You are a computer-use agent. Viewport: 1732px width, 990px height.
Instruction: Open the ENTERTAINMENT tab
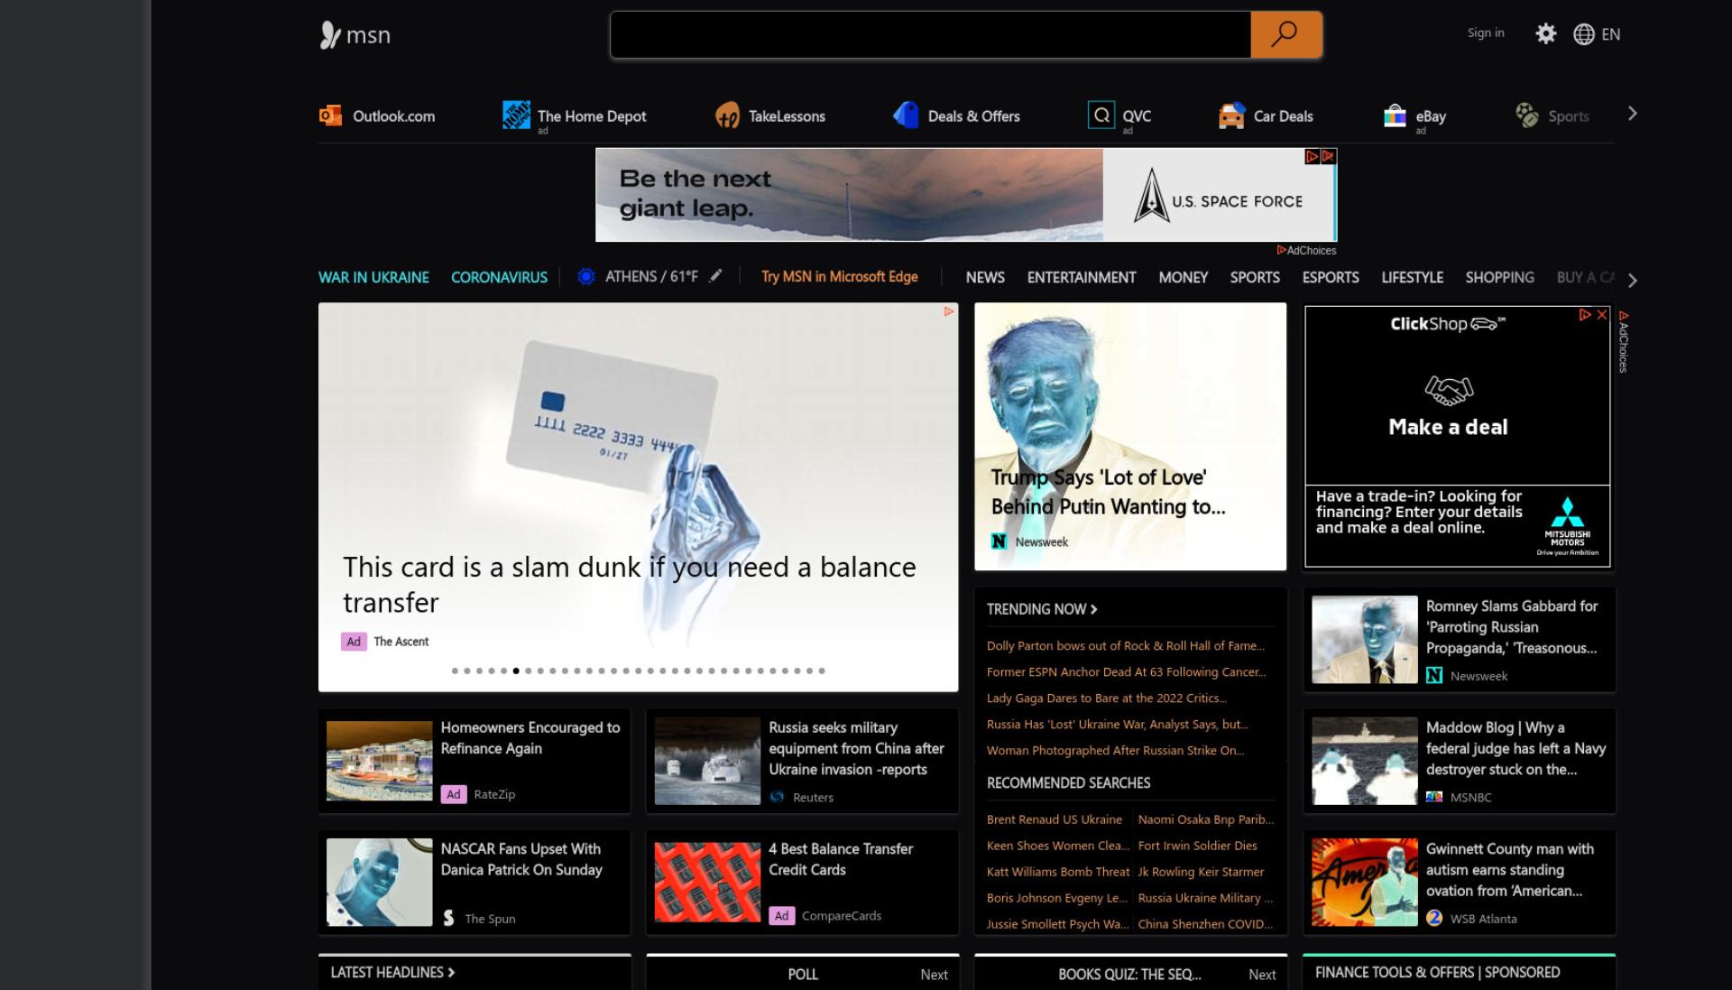pyautogui.click(x=1082, y=277)
